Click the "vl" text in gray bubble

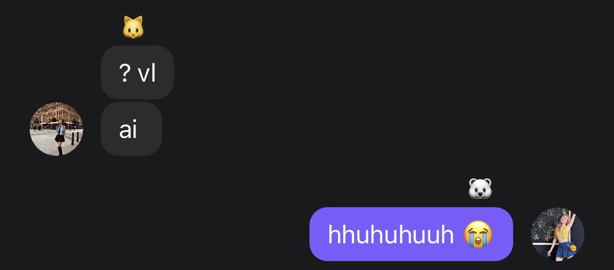click(147, 73)
